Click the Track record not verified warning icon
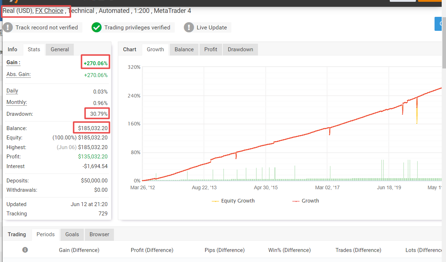Screen dimensions: 446x262 pos(8,28)
